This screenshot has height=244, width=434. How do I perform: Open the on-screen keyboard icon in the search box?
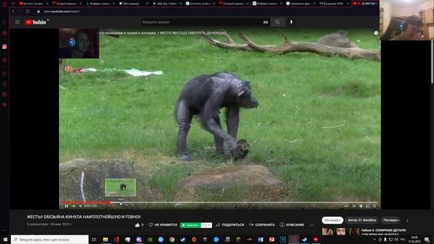pos(265,22)
